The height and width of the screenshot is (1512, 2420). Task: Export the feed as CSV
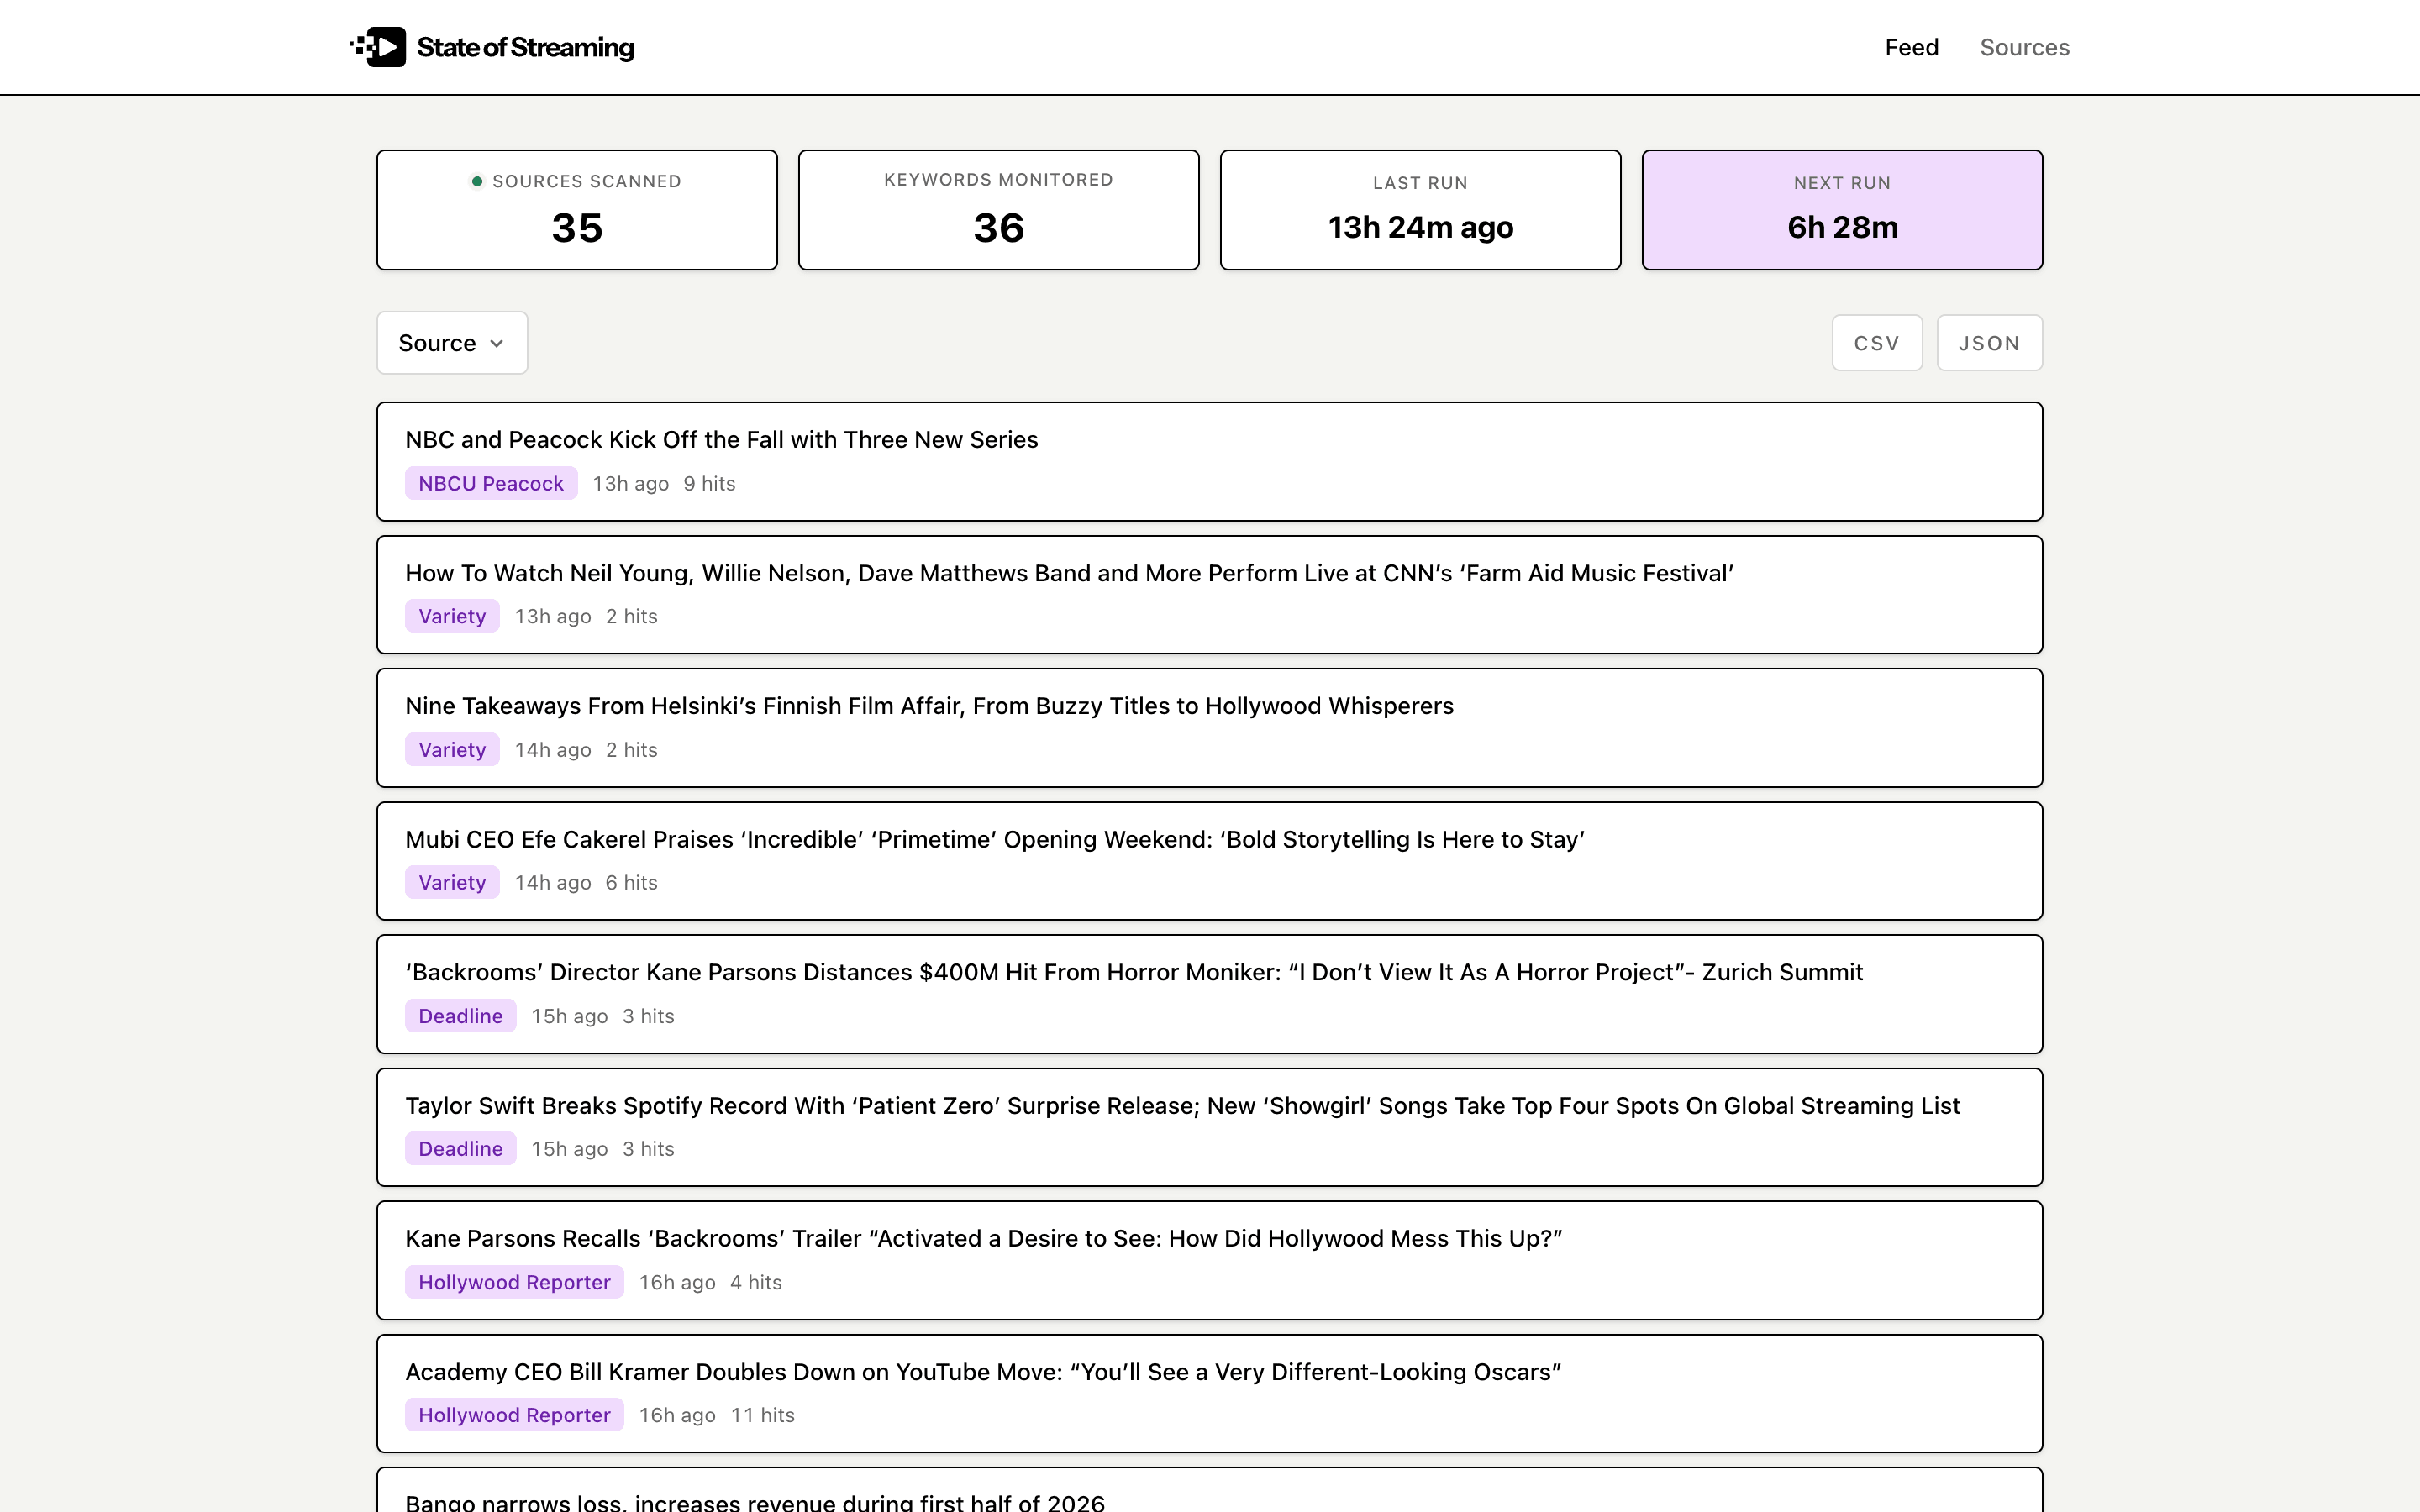click(x=1876, y=343)
